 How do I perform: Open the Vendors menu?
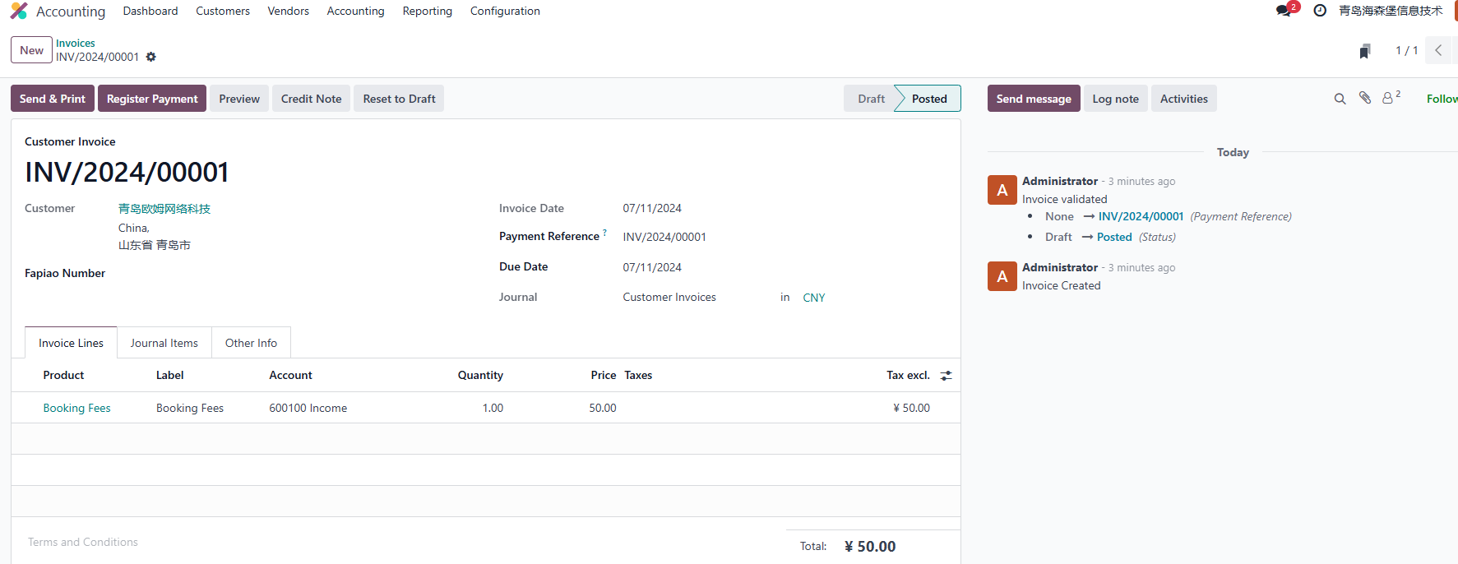coord(289,11)
